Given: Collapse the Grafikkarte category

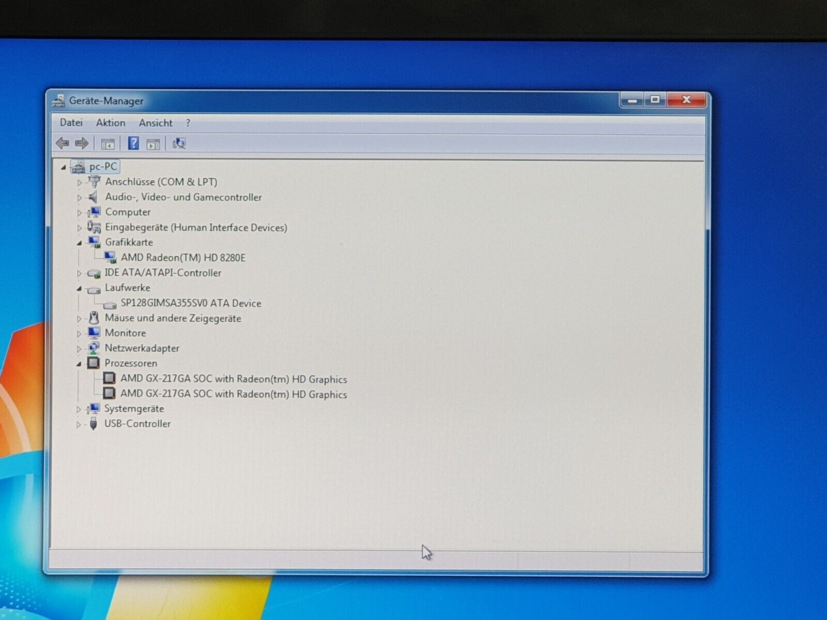Looking at the screenshot, I should pyautogui.click(x=79, y=243).
